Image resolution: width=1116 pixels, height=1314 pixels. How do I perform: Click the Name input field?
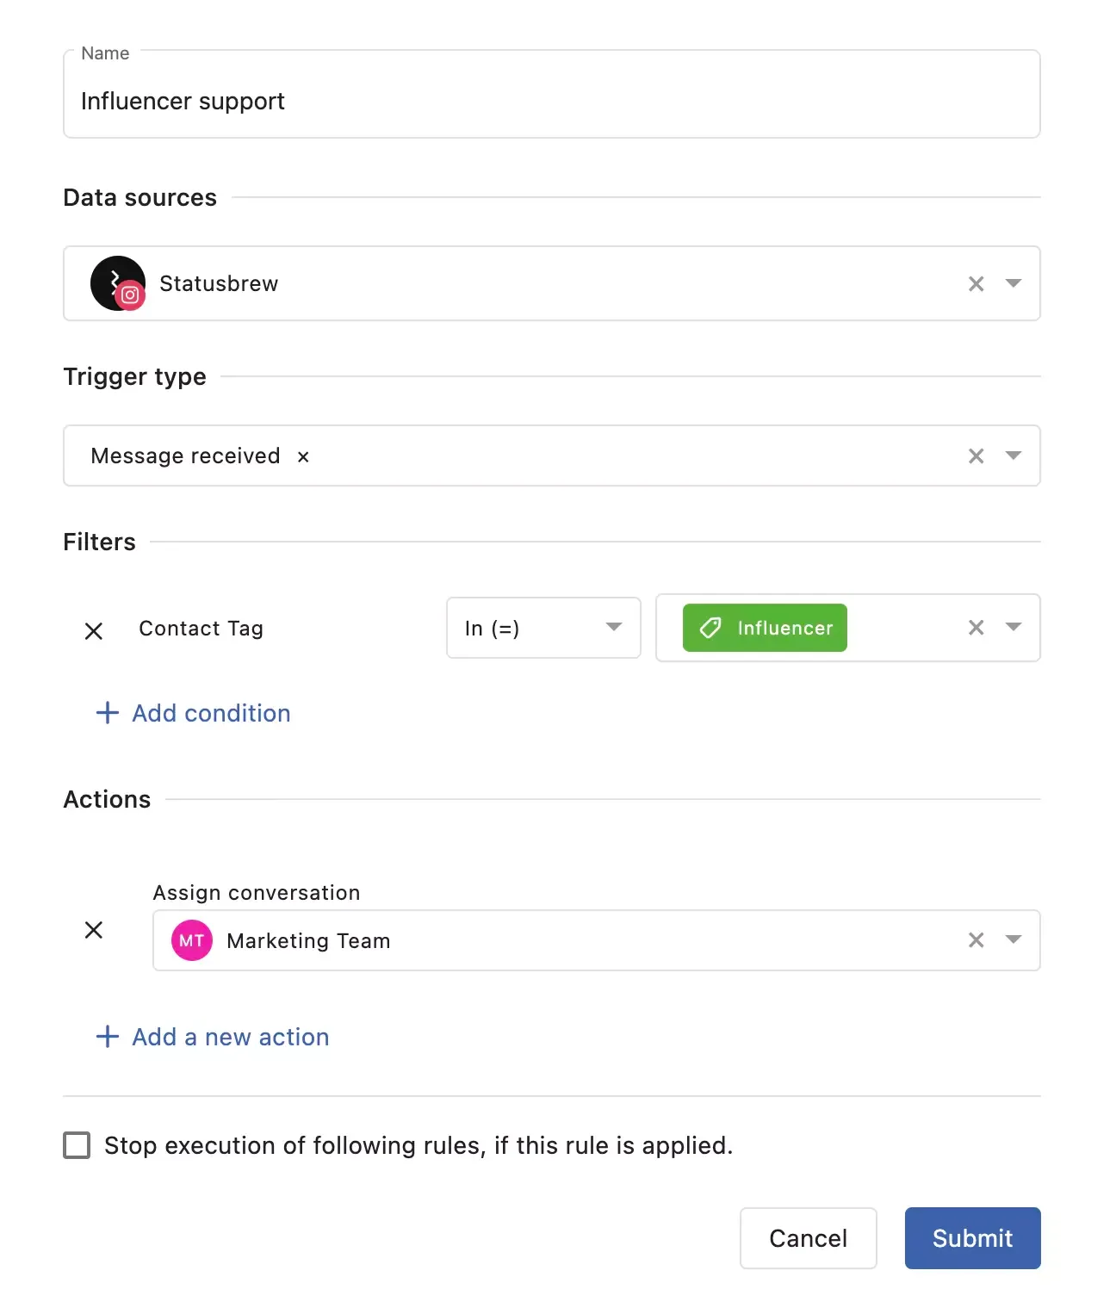pos(551,101)
